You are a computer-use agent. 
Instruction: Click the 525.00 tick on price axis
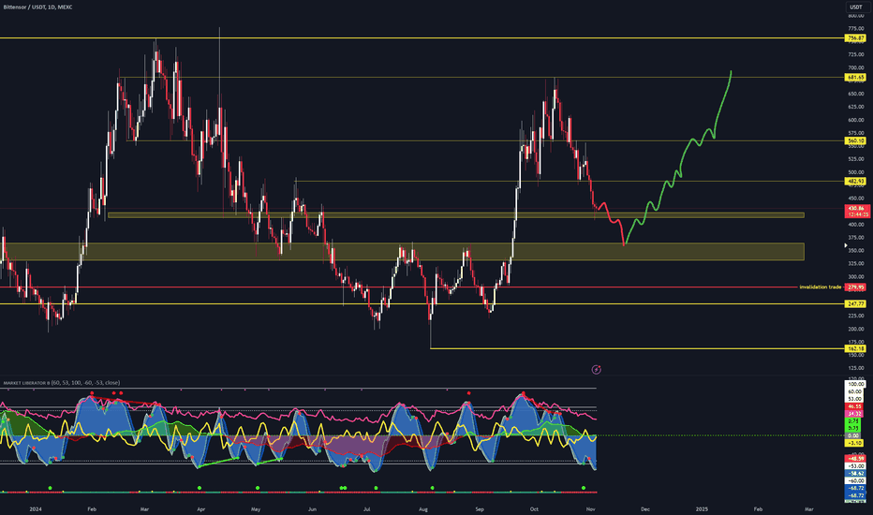coord(856,159)
